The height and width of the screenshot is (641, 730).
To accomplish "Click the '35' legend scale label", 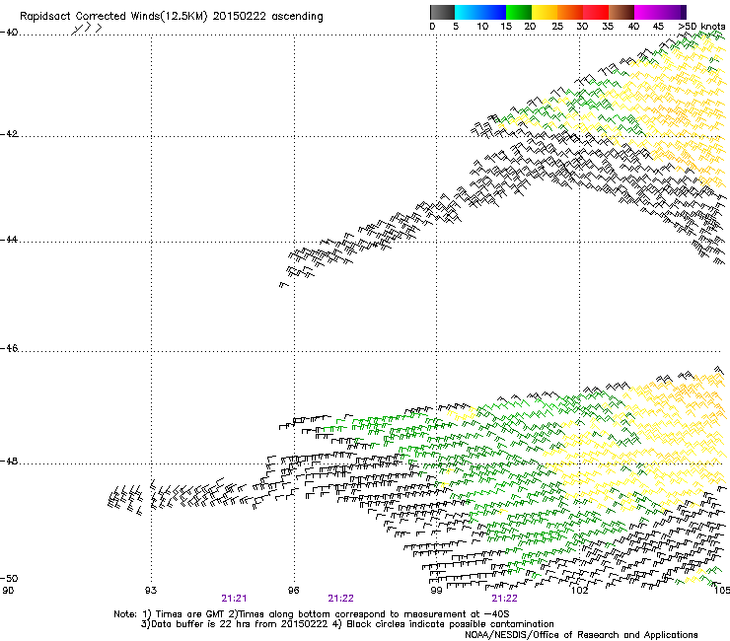I will [608, 26].
